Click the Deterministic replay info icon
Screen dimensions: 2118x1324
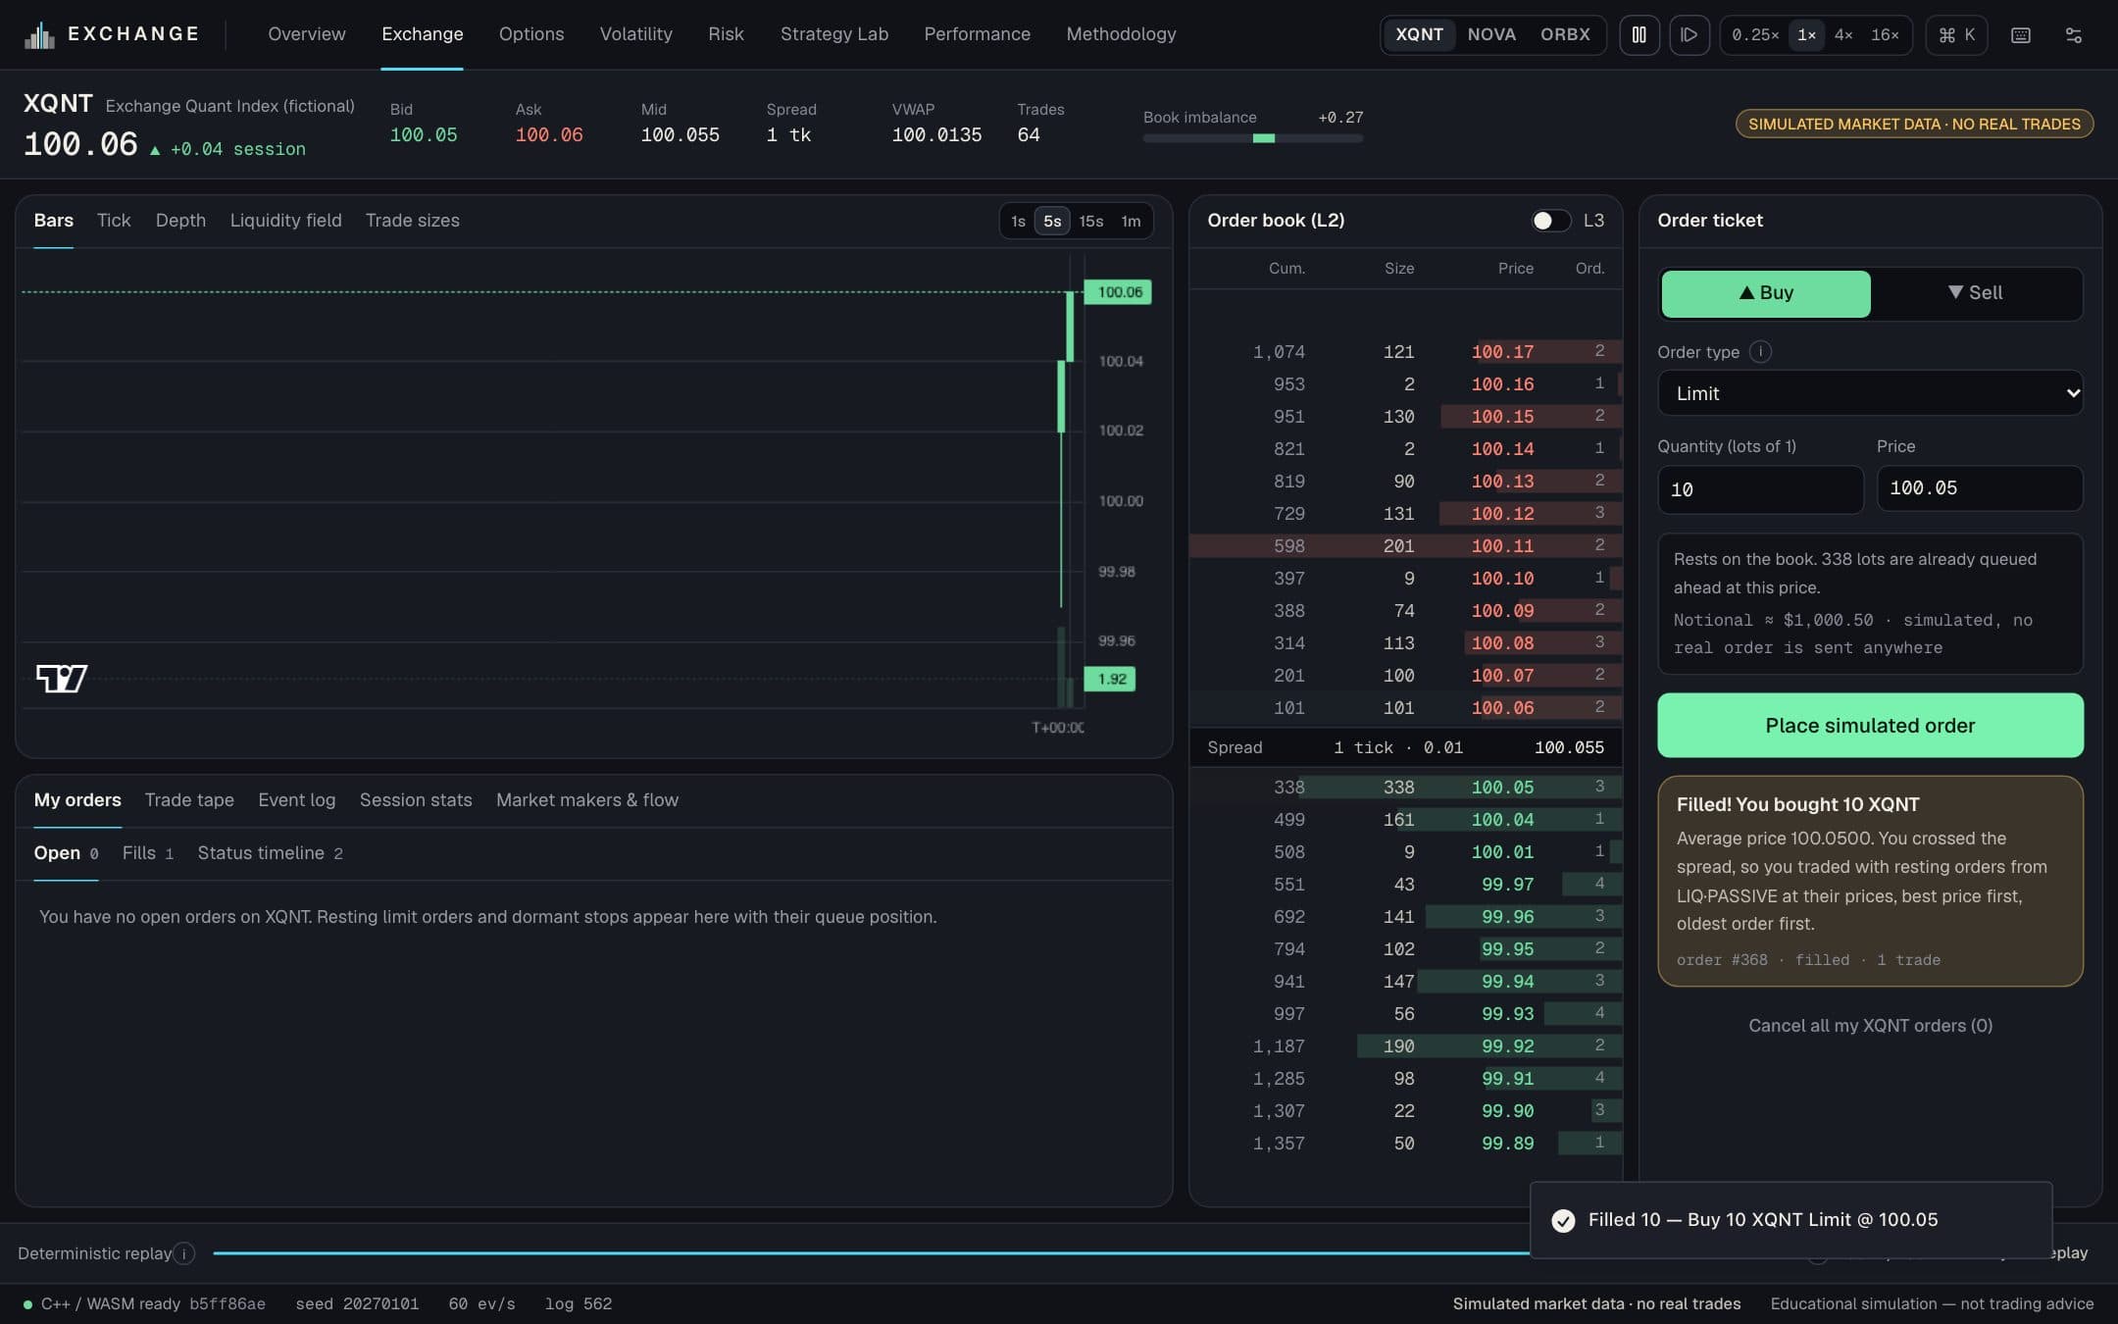point(183,1252)
